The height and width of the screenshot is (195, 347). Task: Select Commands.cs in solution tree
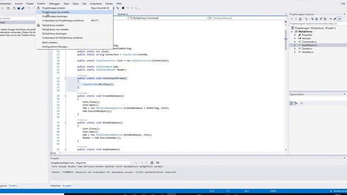coord(309,42)
